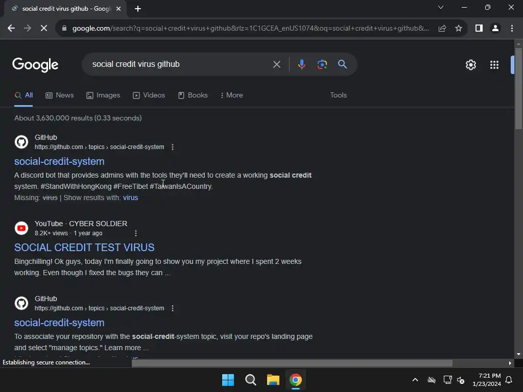
Task: Show results including 'virus'
Action: (x=130, y=198)
